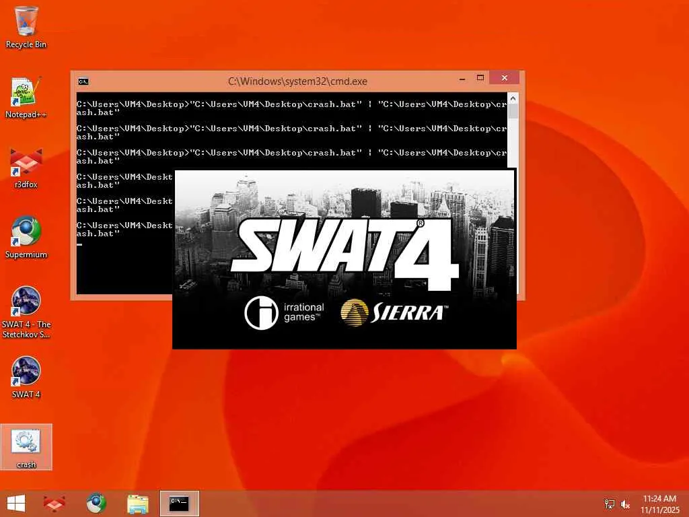689x517 pixels.
Task: Click the cmd.exe taskbar button
Action: [179, 504]
